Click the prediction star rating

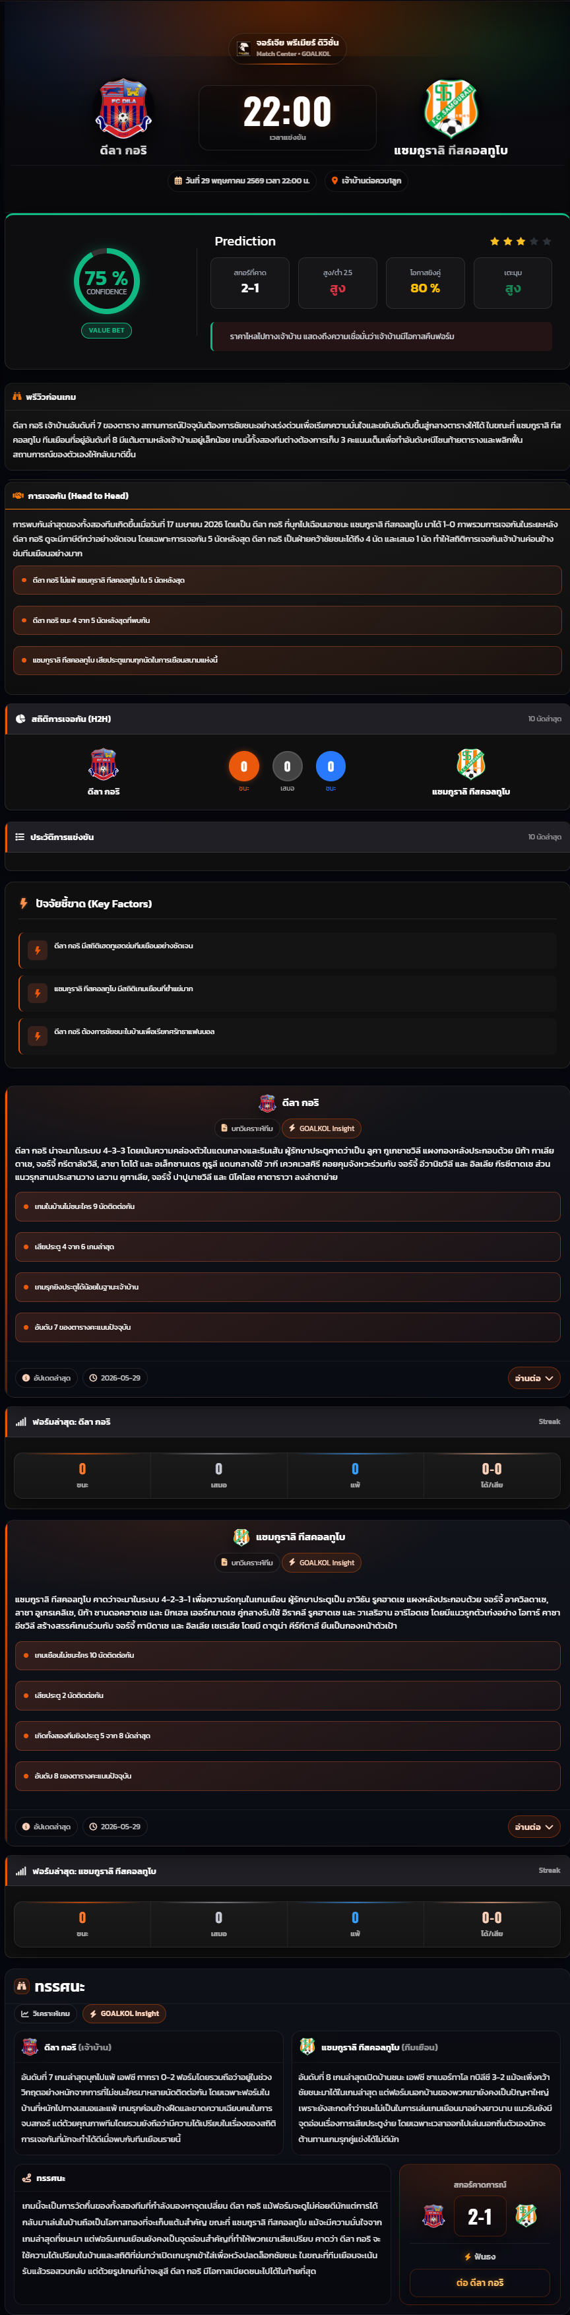(x=521, y=241)
